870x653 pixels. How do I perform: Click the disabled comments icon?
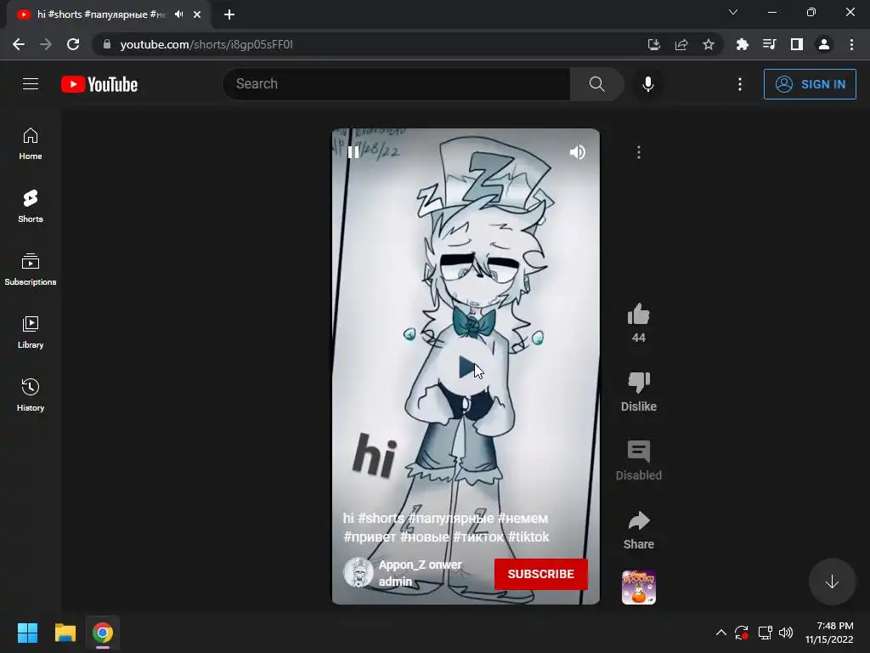click(x=639, y=451)
